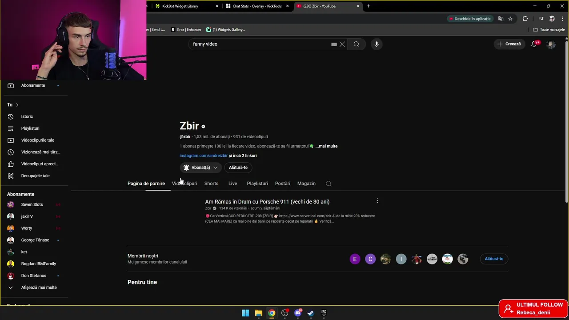This screenshot has height=320, width=569.
Task: Open a new browser tab with plus
Action: coord(369,6)
